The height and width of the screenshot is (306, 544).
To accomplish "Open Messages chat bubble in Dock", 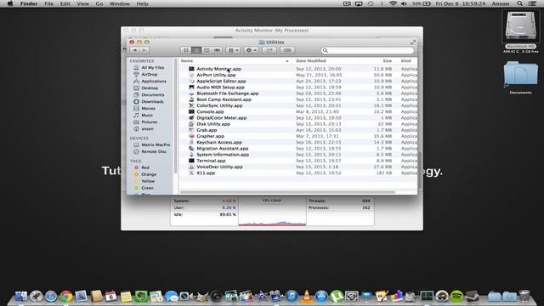I will (171, 297).
